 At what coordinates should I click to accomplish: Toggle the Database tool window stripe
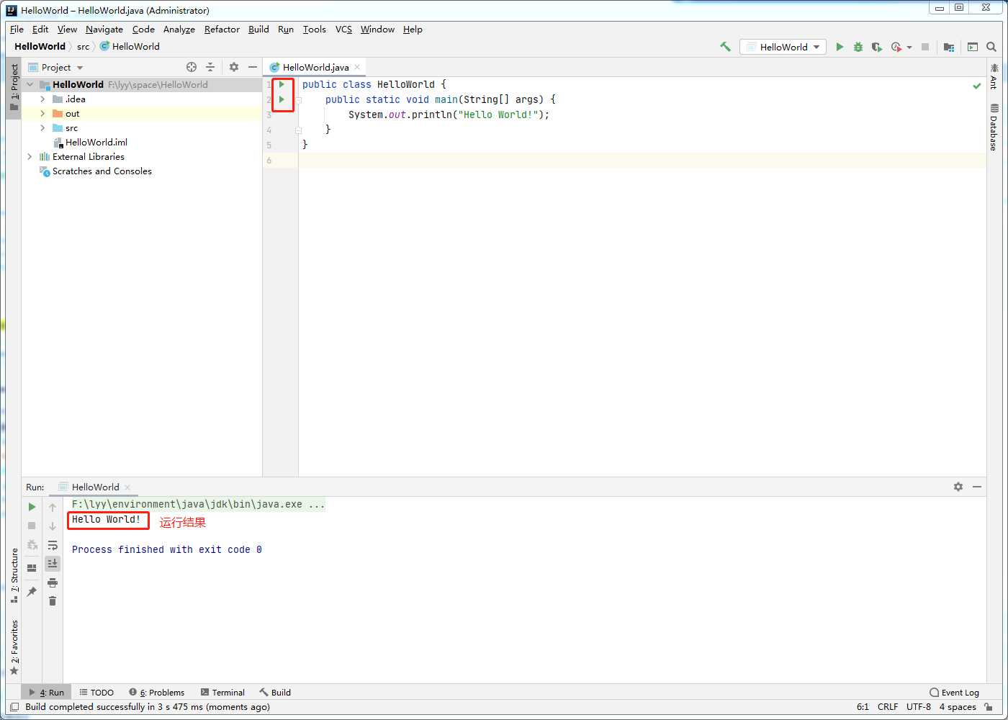(x=994, y=127)
